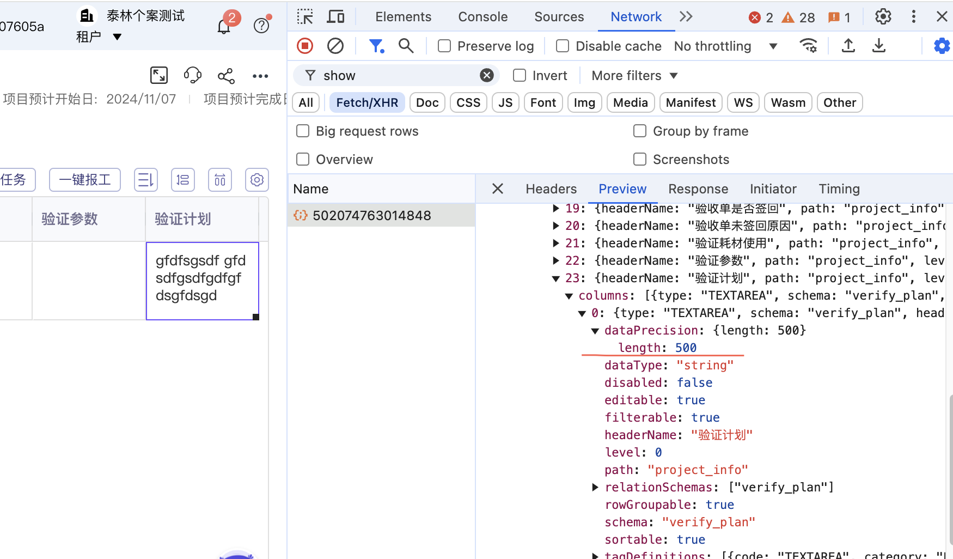
Task: Stop recording network log
Action: 305,46
